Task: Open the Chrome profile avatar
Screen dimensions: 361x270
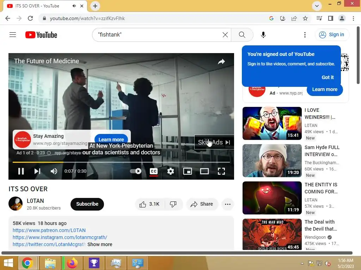Action: pyautogui.click(x=342, y=18)
